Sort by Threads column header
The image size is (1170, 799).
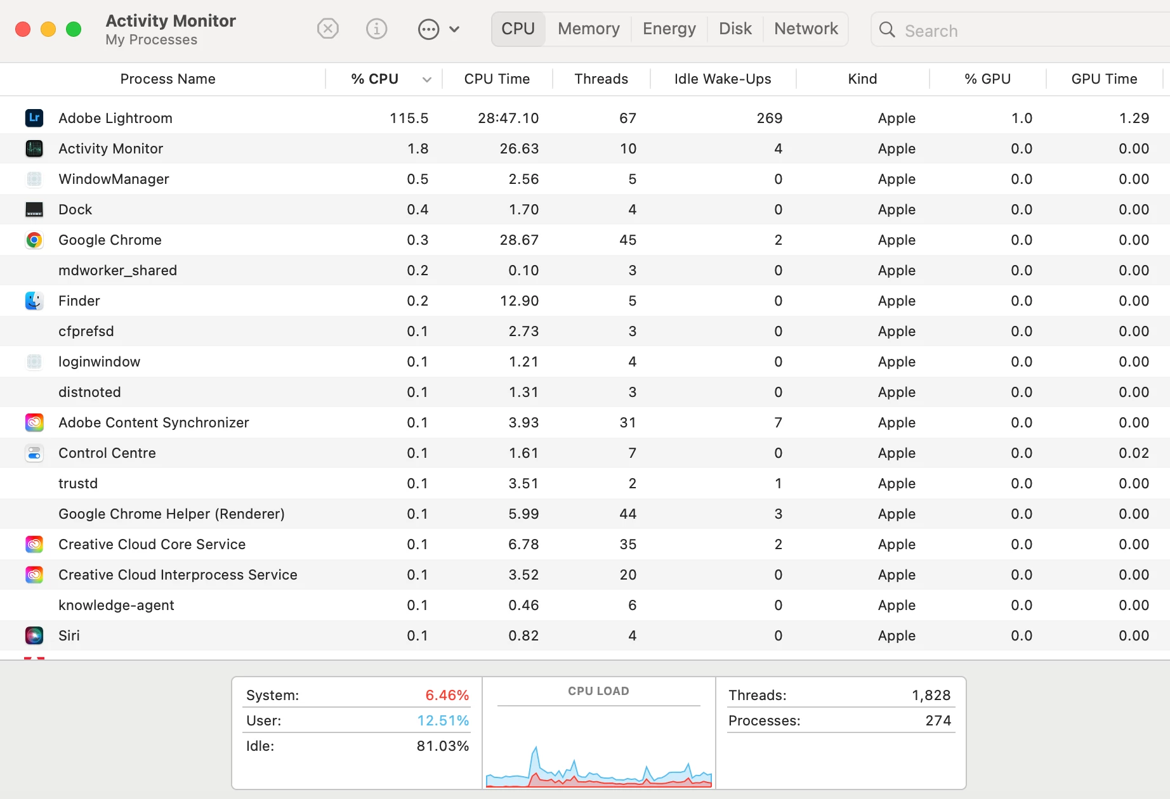[601, 79]
